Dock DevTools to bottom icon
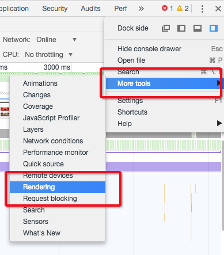 pyautogui.click(x=198, y=28)
